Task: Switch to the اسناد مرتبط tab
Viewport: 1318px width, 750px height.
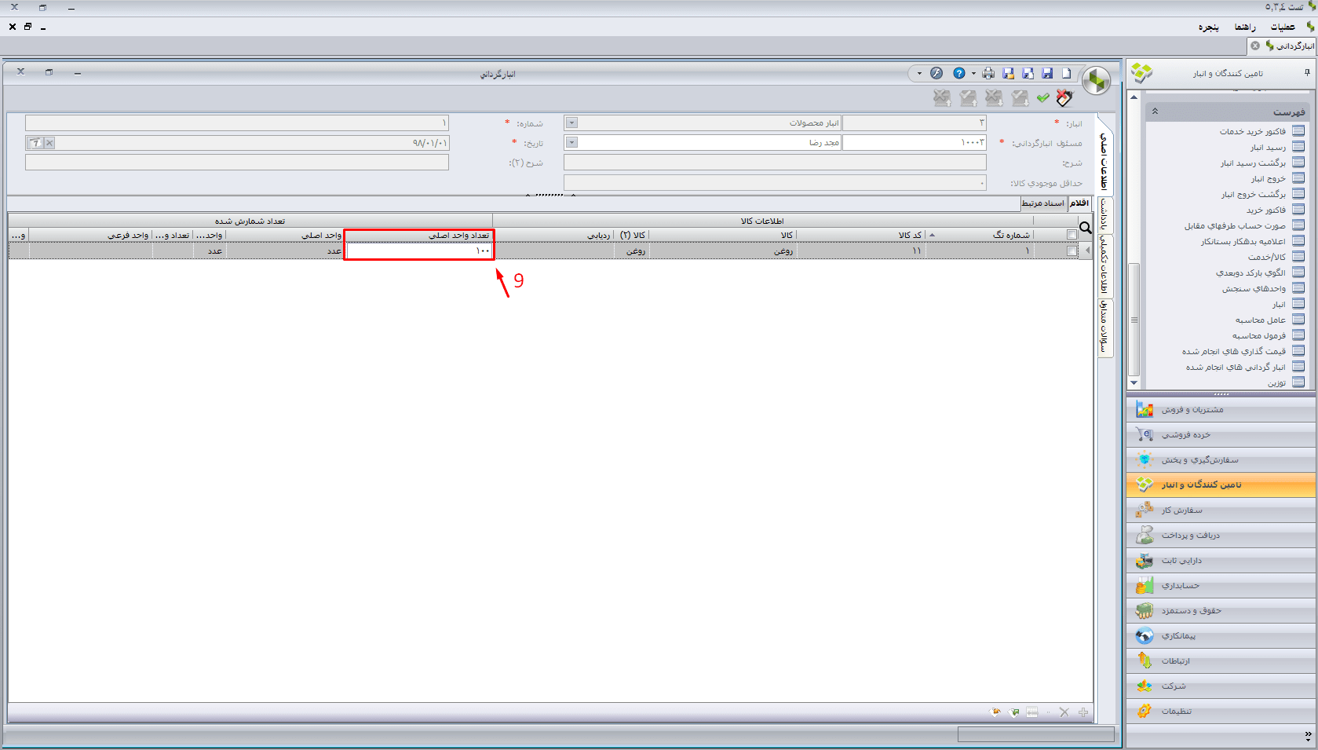Action: pos(1043,203)
